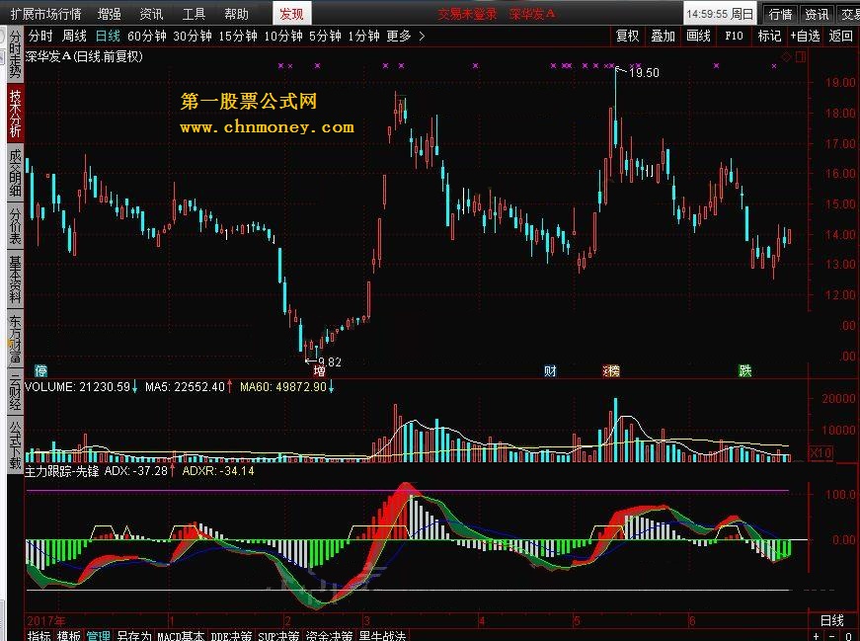Open the 扩展市场行情 menu

46,13
